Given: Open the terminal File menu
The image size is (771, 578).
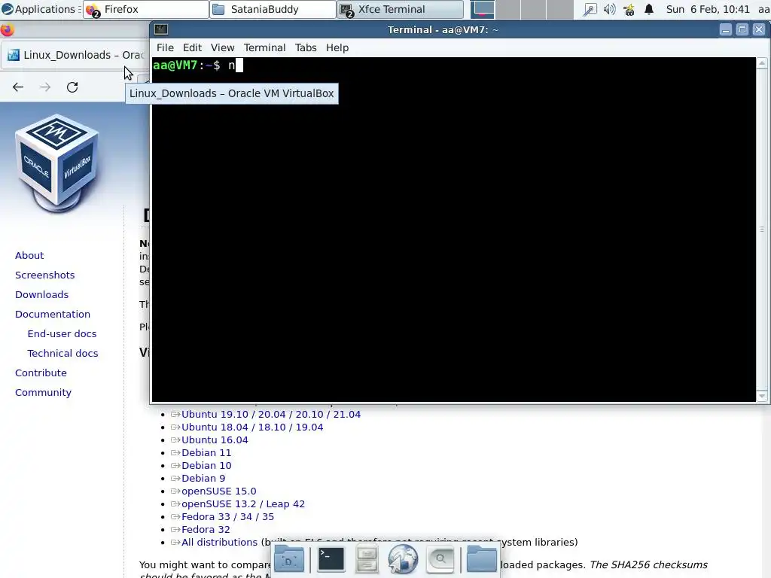Looking at the screenshot, I should [165, 47].
